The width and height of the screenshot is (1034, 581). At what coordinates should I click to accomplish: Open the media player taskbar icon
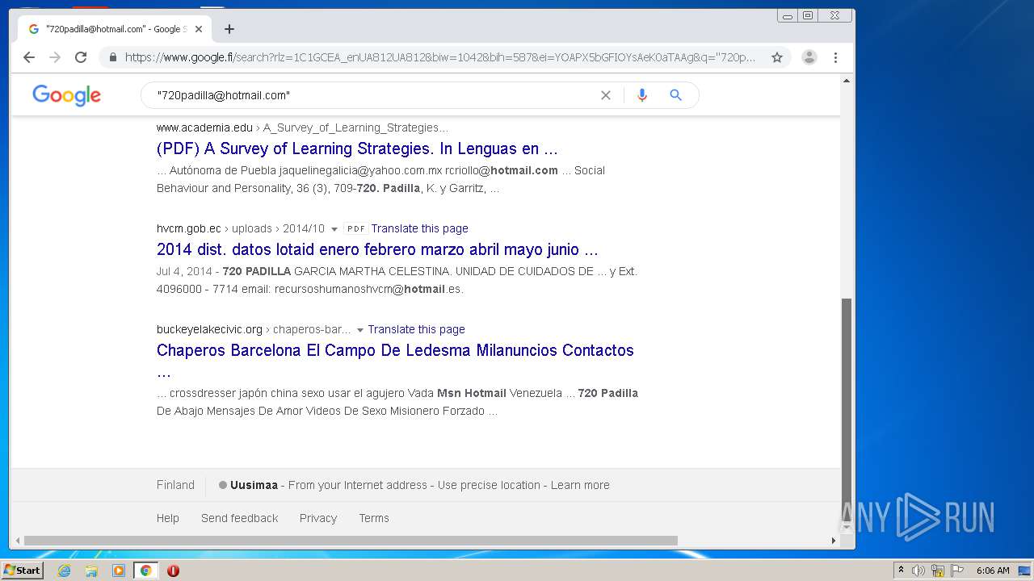(x=119, y=571)
